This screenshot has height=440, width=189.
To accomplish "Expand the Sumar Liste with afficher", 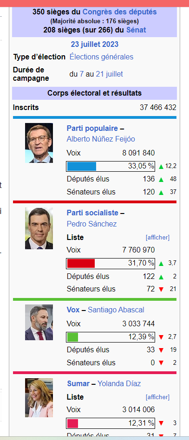I will [157, 397].
